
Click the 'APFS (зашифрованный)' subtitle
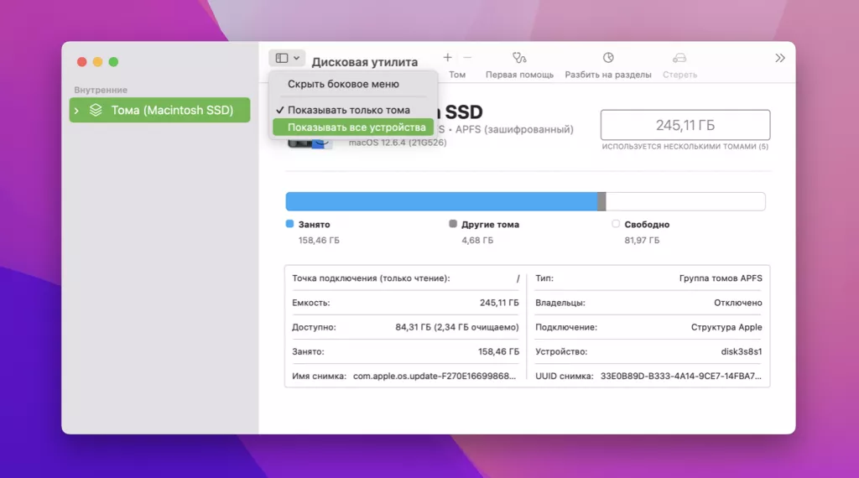pyautogui.click(x=514, y=129)
